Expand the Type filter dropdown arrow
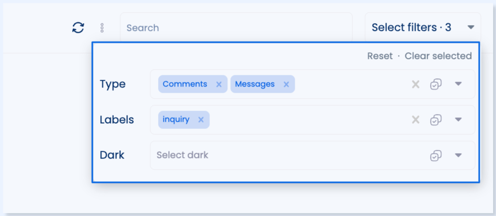Viewport: 496px width, 216px height. click(x=458, y=84)
